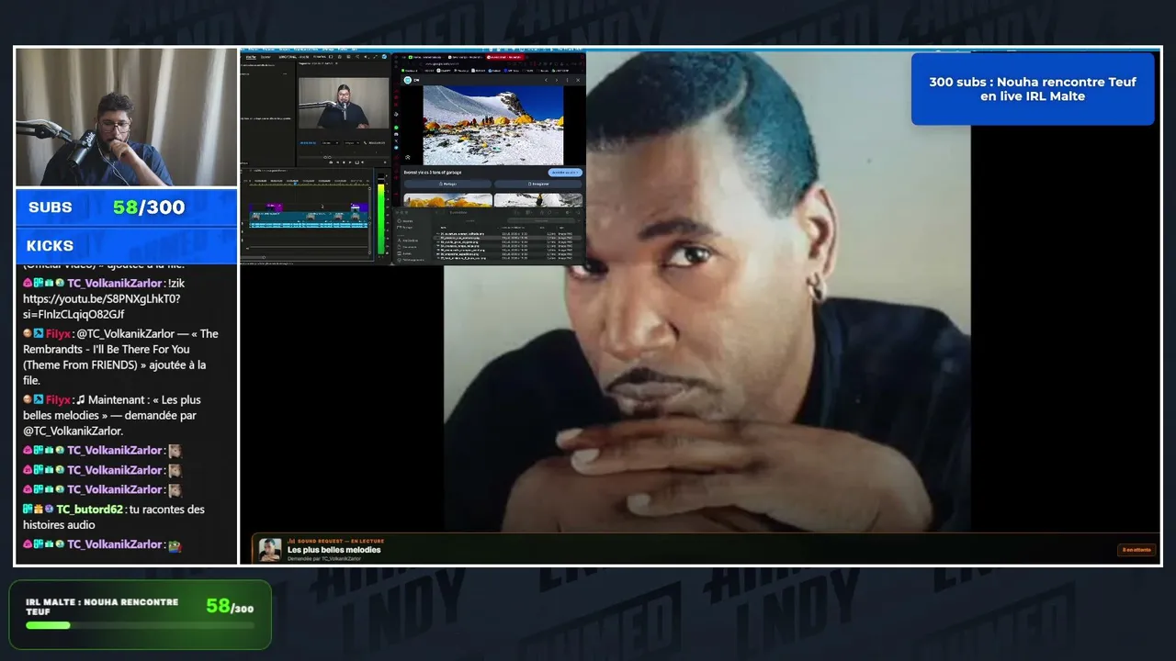
Task: Click the Enregistrer button under Everest image
Action: pos(538,184)
